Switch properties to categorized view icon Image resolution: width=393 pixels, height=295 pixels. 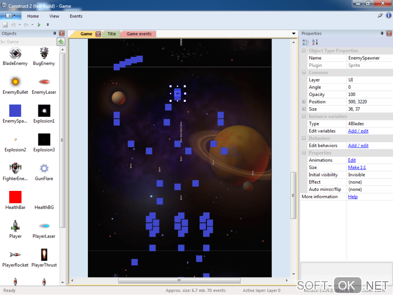click(x=305, y=42)
